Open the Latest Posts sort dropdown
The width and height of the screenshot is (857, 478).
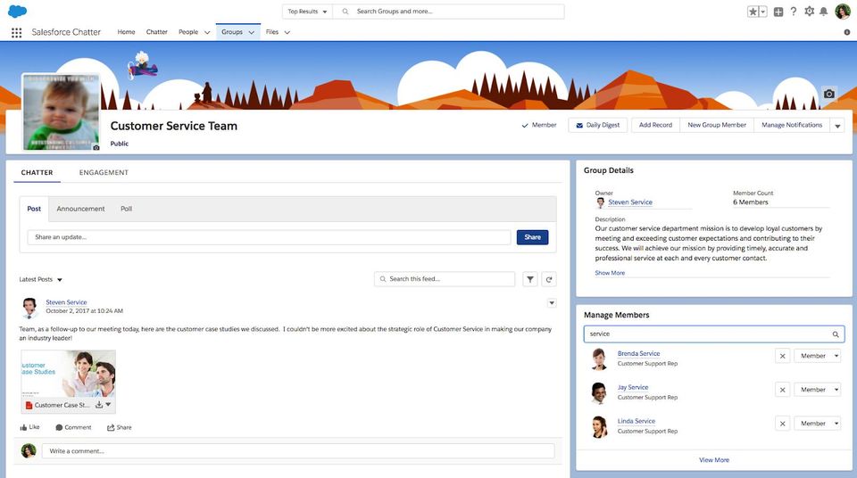41,280
